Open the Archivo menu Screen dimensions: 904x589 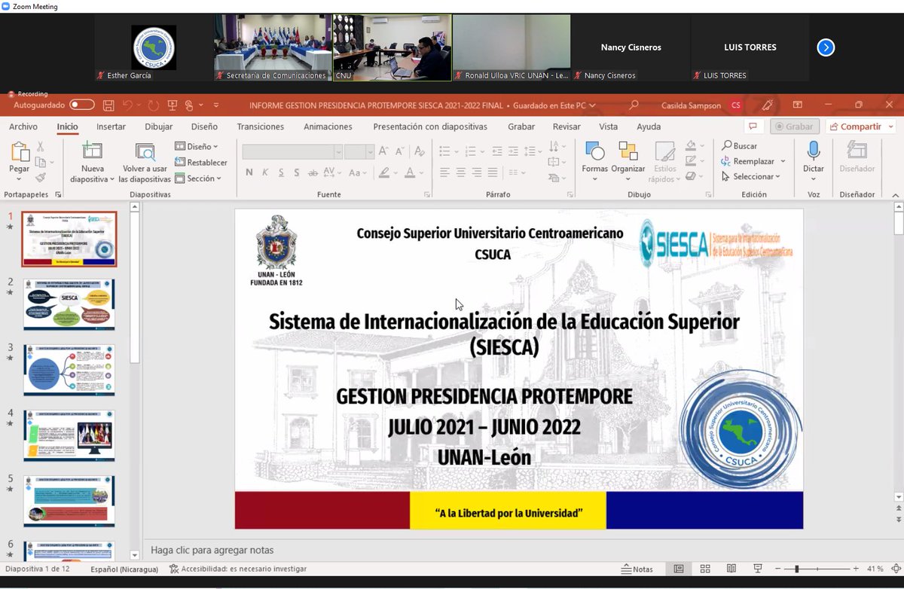(23, 127)
